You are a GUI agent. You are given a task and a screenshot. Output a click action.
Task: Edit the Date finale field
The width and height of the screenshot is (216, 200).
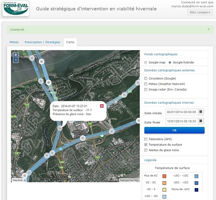click(x=181, y=121)
